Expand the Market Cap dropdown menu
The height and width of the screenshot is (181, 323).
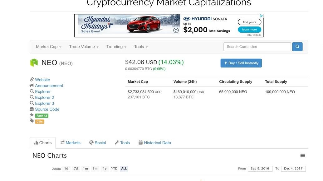click(48, 47)
